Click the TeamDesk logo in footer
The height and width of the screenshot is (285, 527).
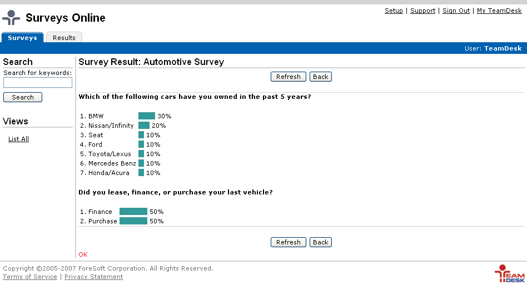pos(509,273)
